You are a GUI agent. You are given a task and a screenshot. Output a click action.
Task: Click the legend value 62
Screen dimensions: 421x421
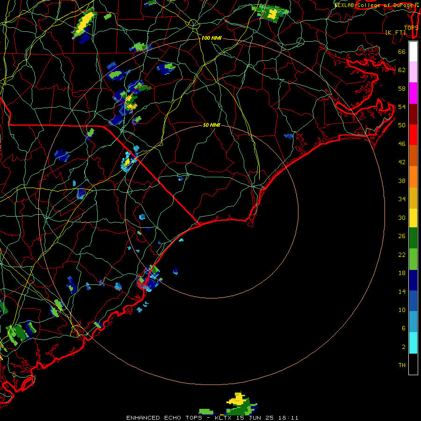point(402,70)
